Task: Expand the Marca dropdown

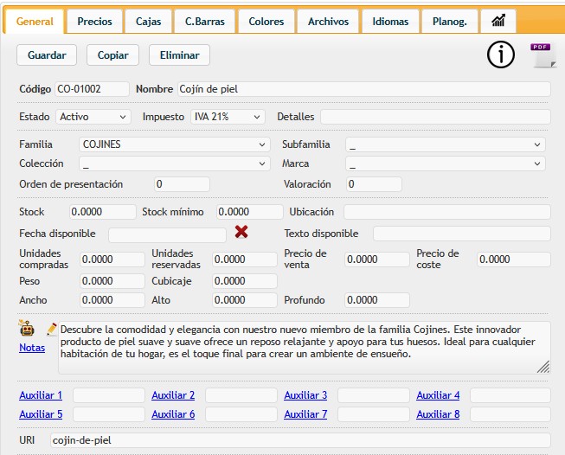Action: pyautogui.click(x=445, y=163)
